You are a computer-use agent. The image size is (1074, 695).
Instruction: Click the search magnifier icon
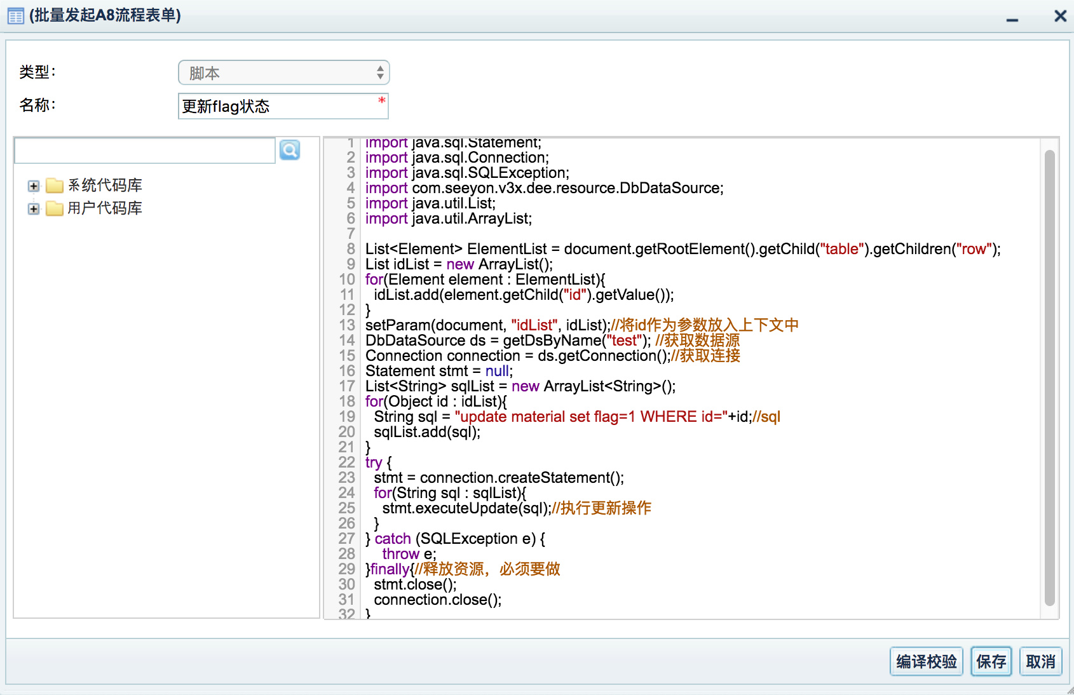[x=290, y=151]
